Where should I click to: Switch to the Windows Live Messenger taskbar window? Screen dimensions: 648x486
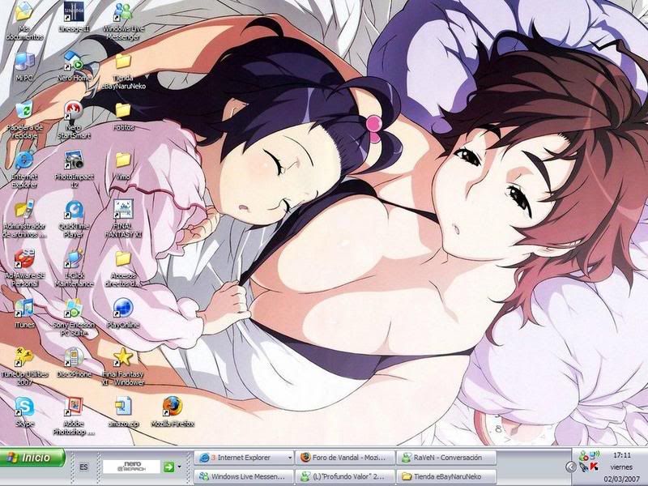[x=244, y=476]
